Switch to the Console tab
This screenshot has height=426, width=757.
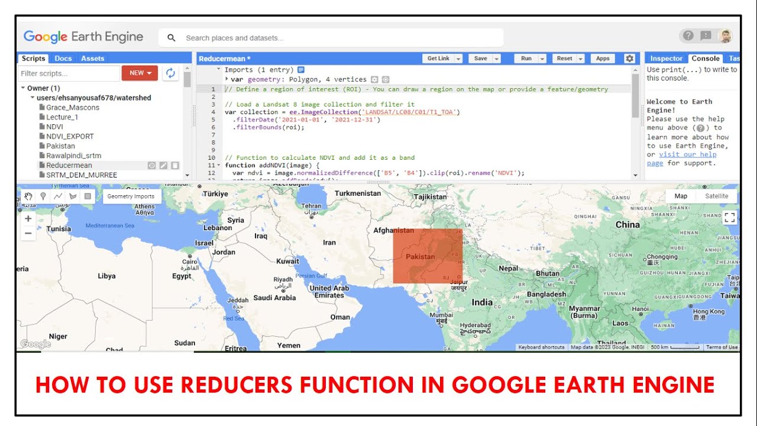(706, 59)
